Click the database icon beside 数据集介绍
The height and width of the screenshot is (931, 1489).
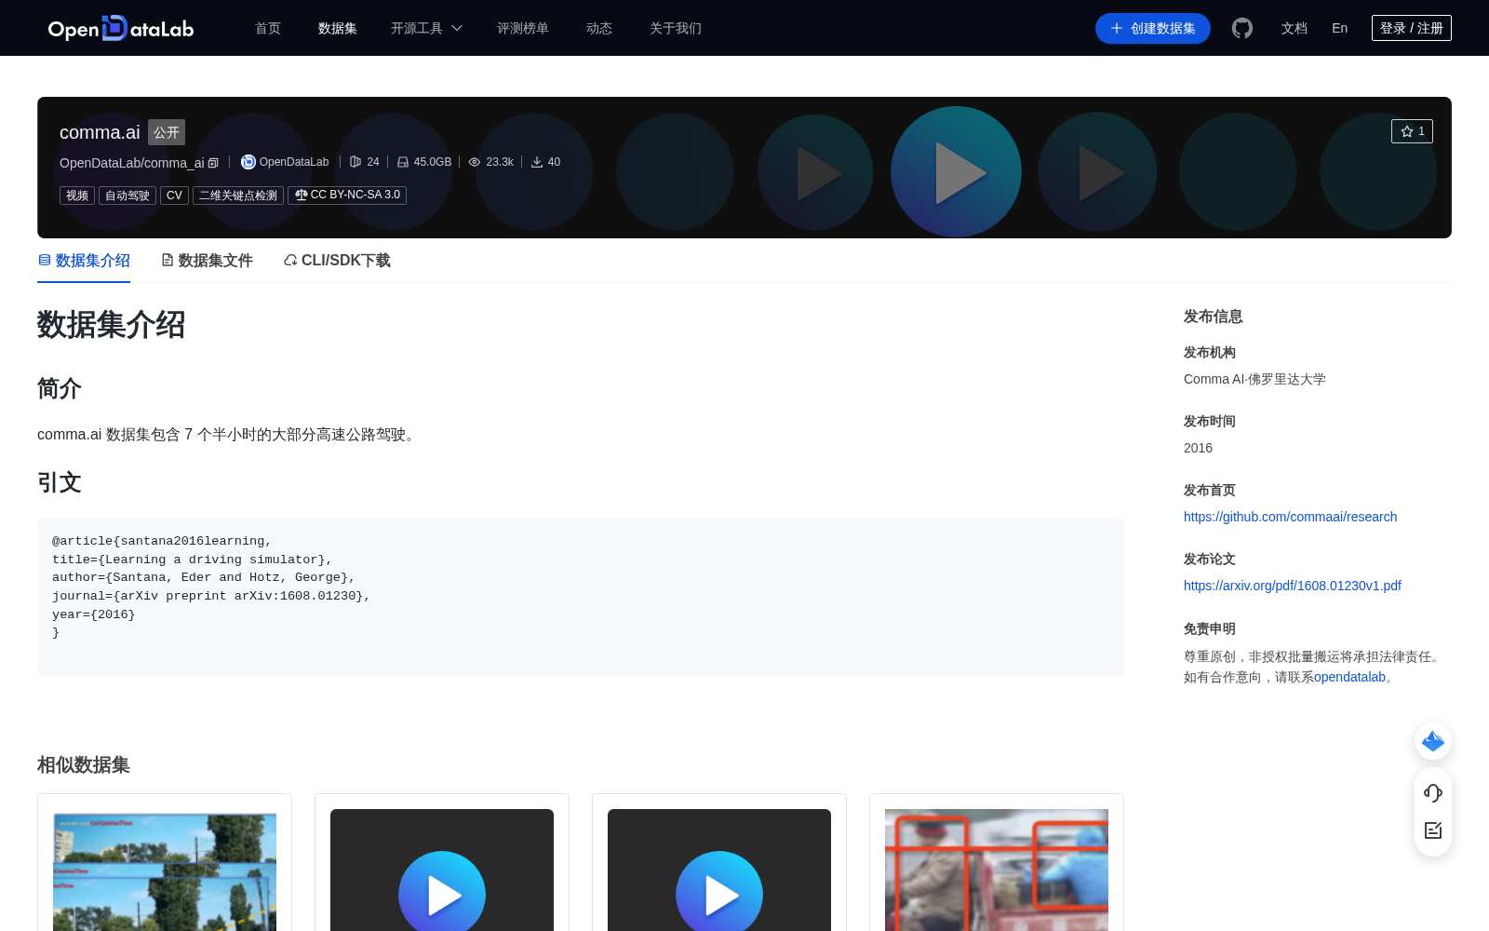(45, 261)
